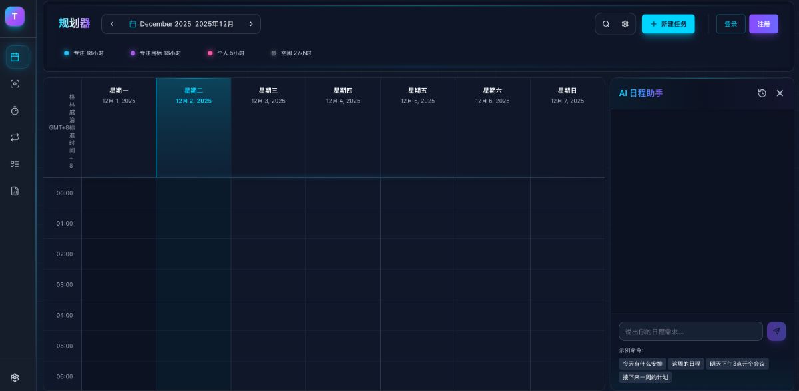Select the 今天有什么安排 example command
799x391 pixels.
point(642,364)
